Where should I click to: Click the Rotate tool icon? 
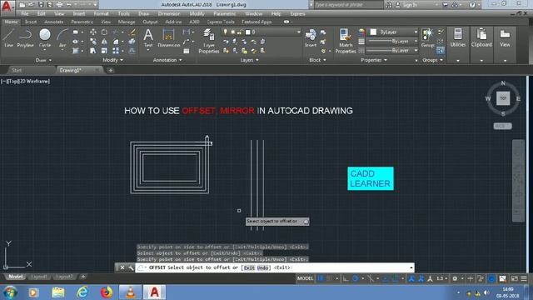coord(104,32)
